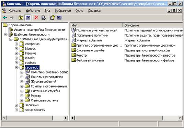Click the red Delete X icon
The height and width of the screenshot is (128, 184).
[36, 18]
